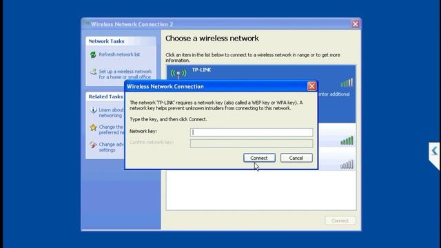Close the Wireless Network Connection key dialog

(x=311, y=86)
